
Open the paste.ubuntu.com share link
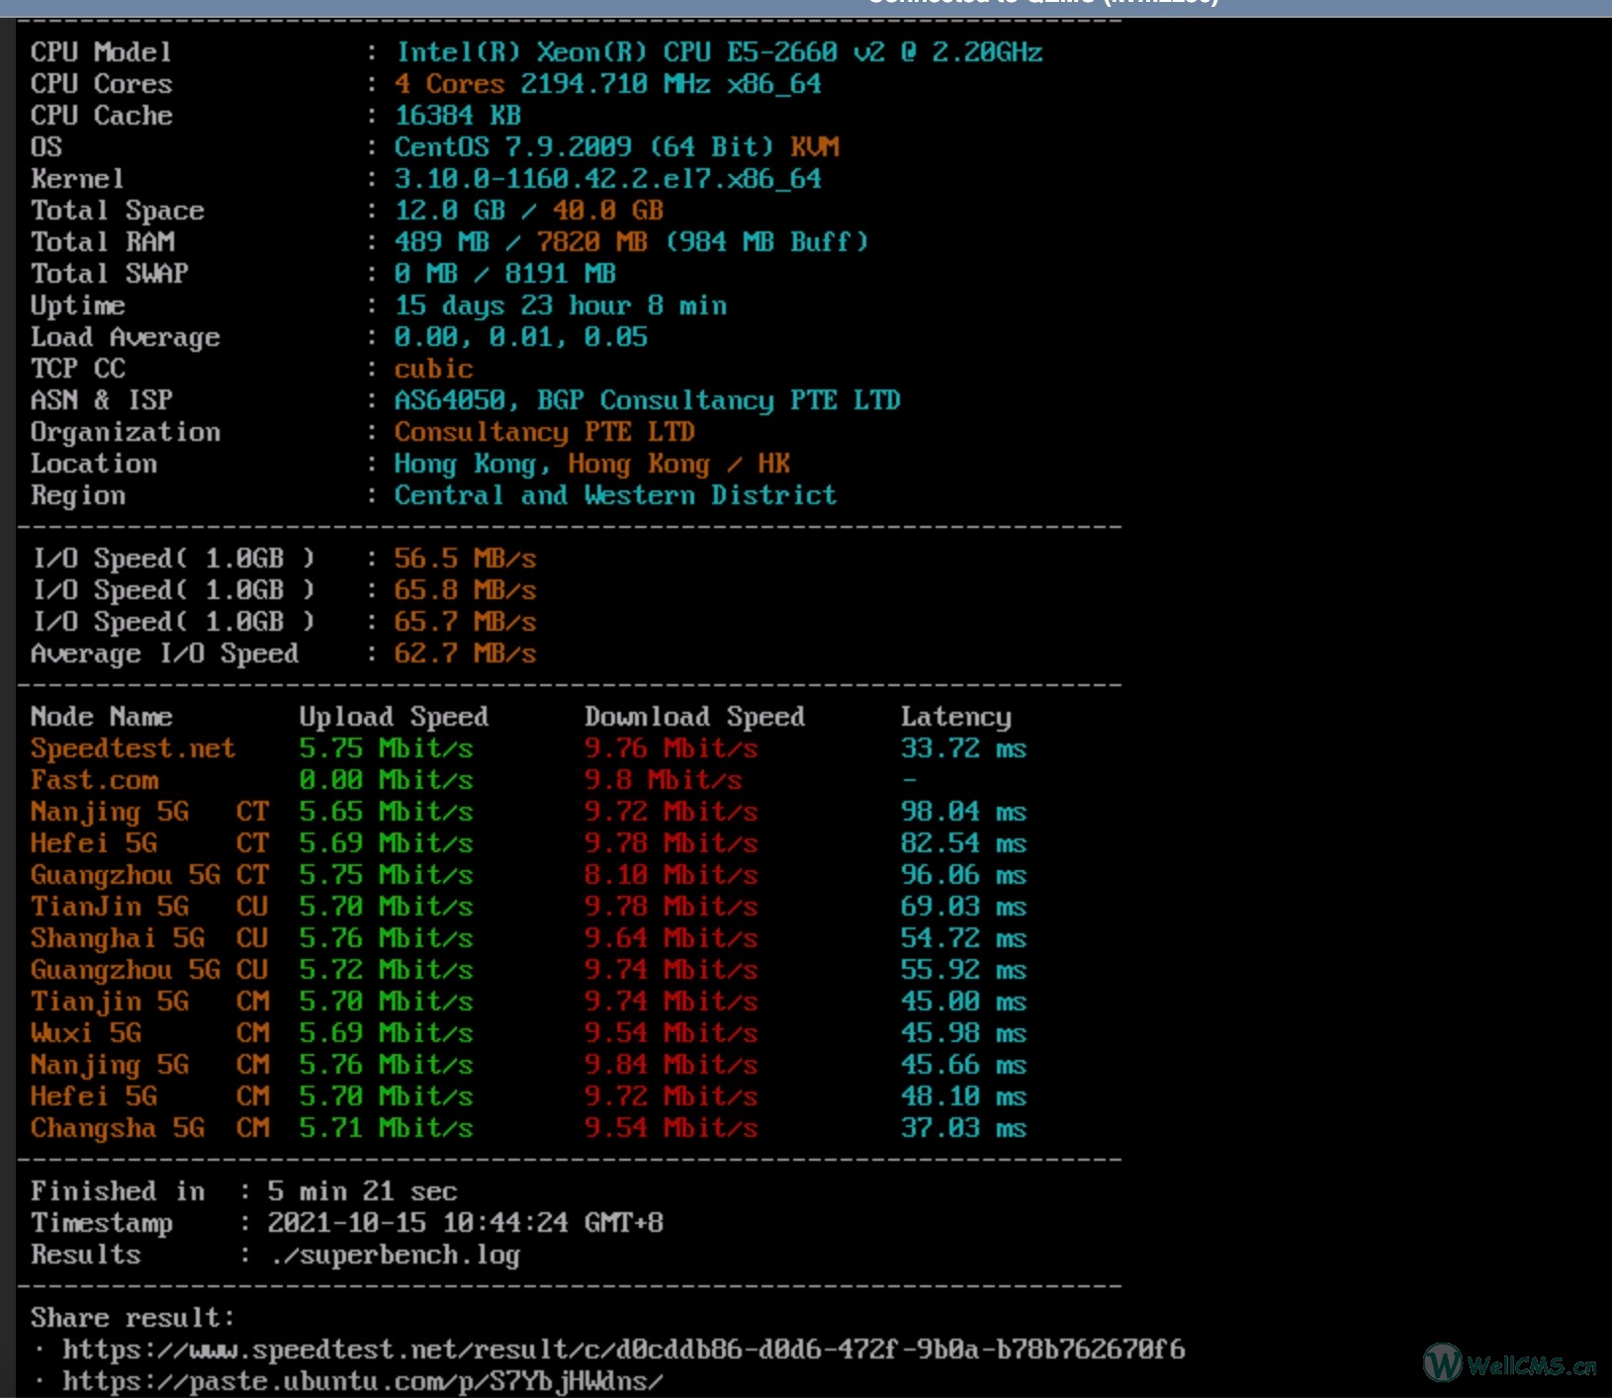tap(362, 1381)
